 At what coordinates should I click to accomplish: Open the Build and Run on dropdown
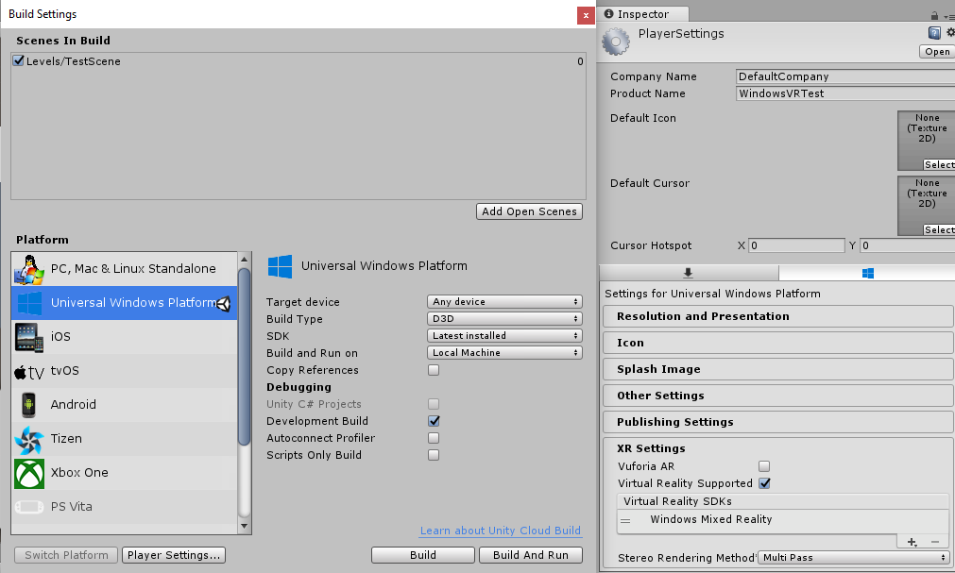click(x=505, y=352)
